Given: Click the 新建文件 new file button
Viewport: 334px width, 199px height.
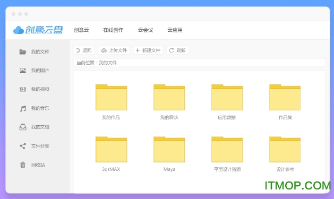Looking at the screenshot, I should click(148, 50).
